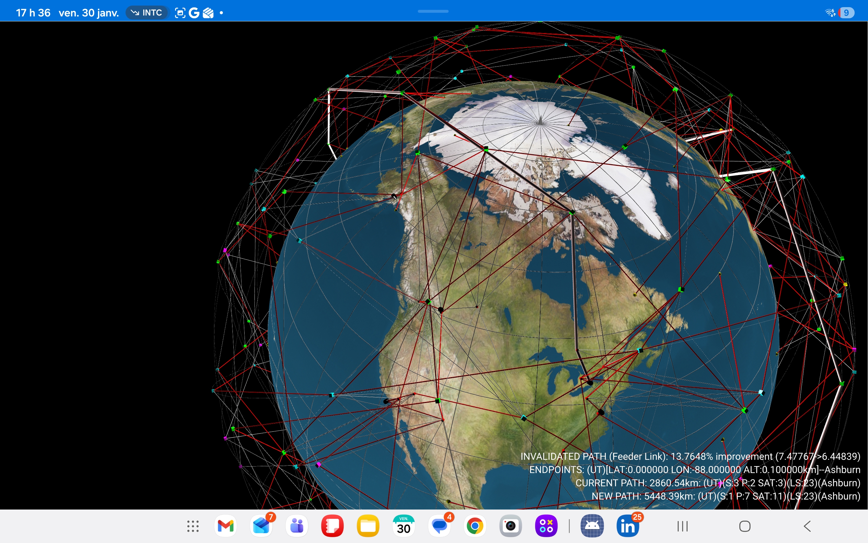Open the Chrome browser icon
Screen dimensions: 868x543
(475, 527)
